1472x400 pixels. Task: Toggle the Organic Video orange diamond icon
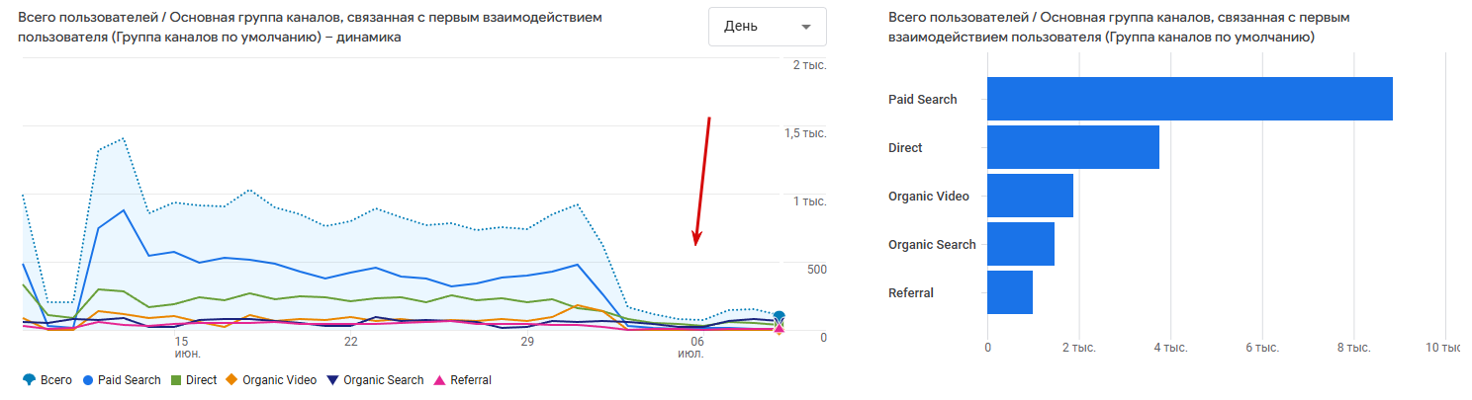[x=231, y=380]
